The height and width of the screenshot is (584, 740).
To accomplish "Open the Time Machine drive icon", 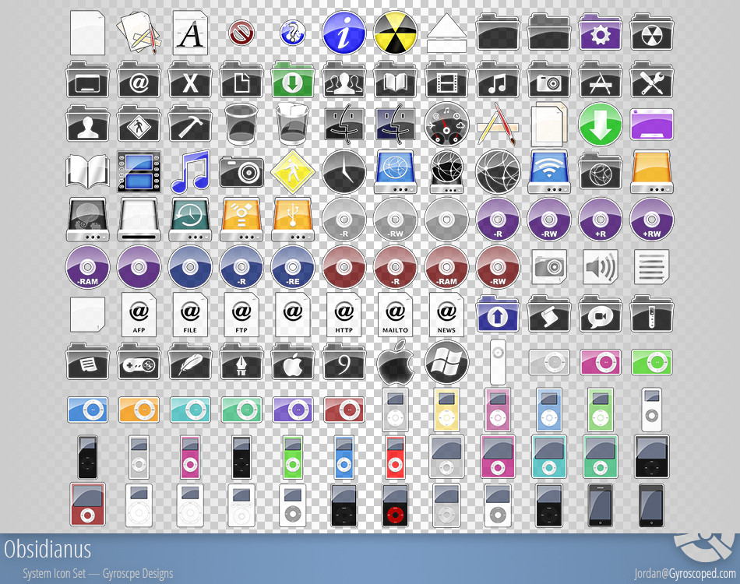I will click(190, 220).
